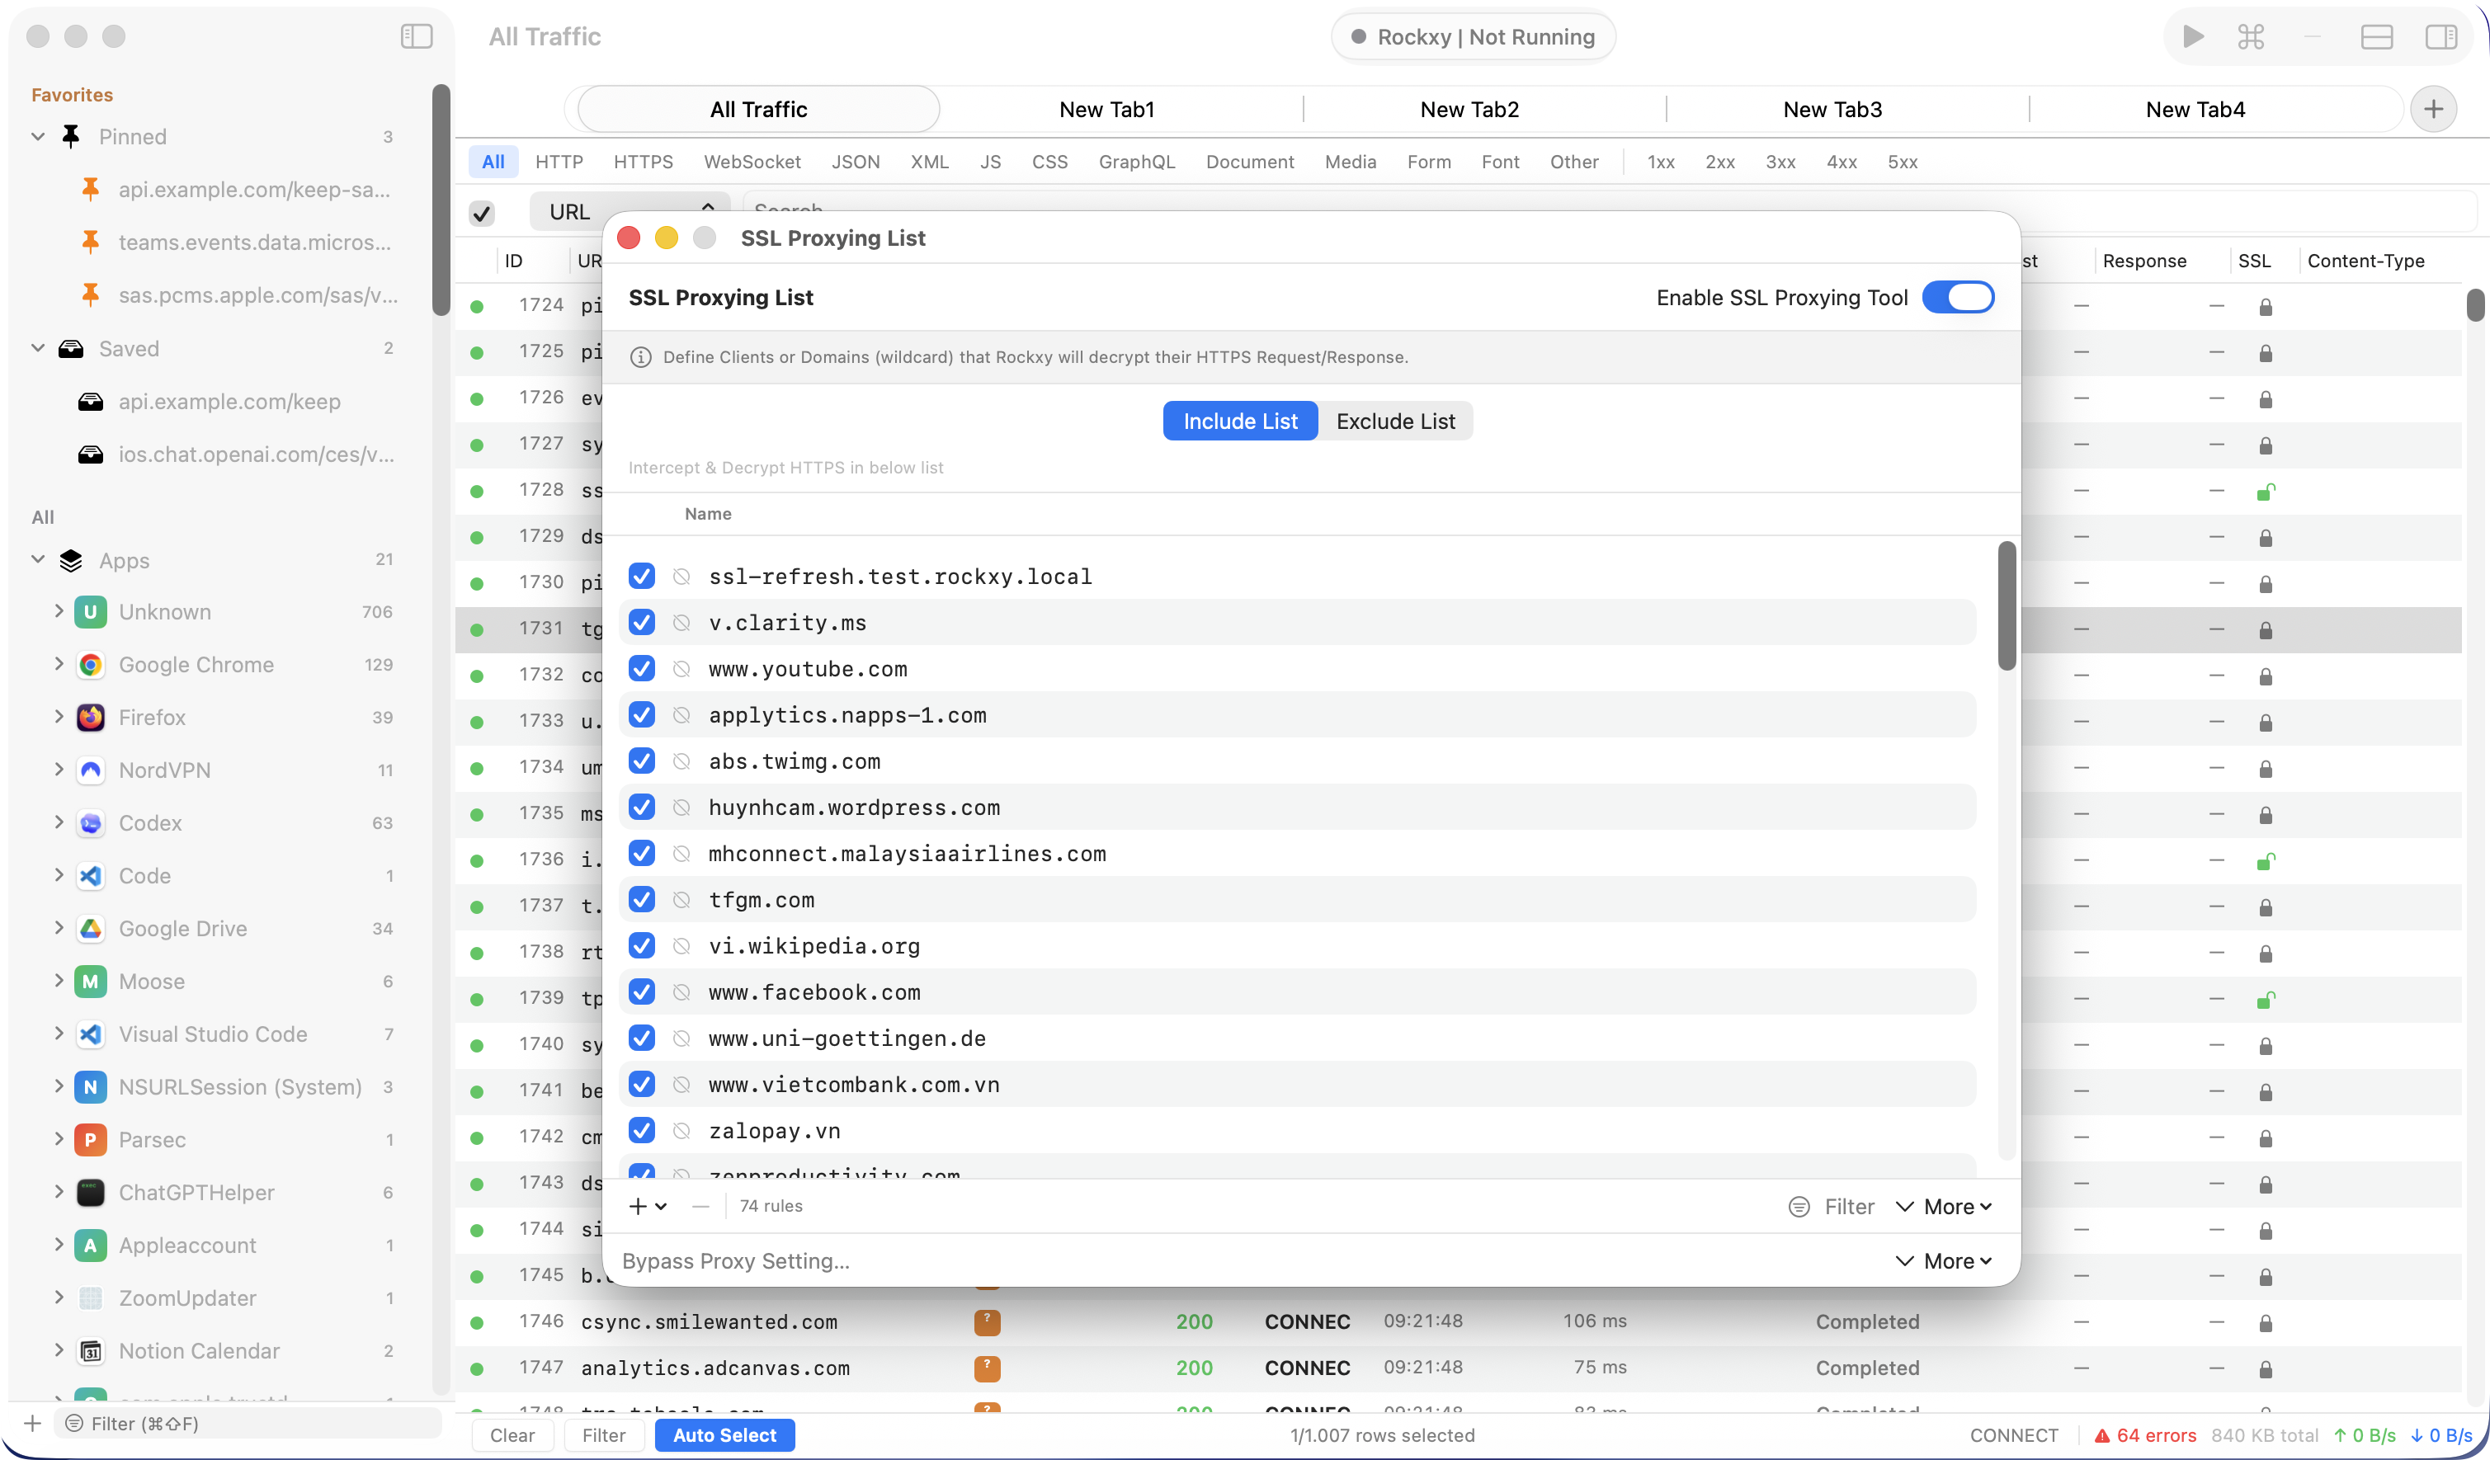The width and height of the screenshot is (2490, 1460).
Task: Filter traffic by GraphQL
Action: [1136, 162]
